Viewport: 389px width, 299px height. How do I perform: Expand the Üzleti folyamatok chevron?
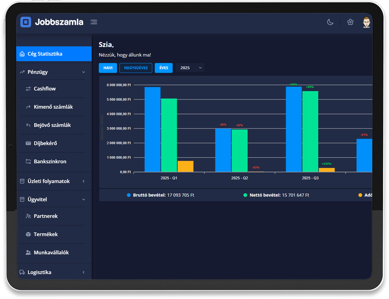coord(84,181)
